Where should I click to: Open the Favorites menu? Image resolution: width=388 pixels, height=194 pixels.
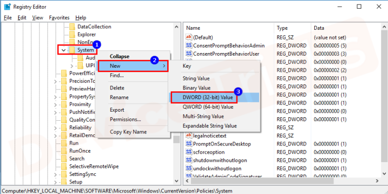pos(59,18)
